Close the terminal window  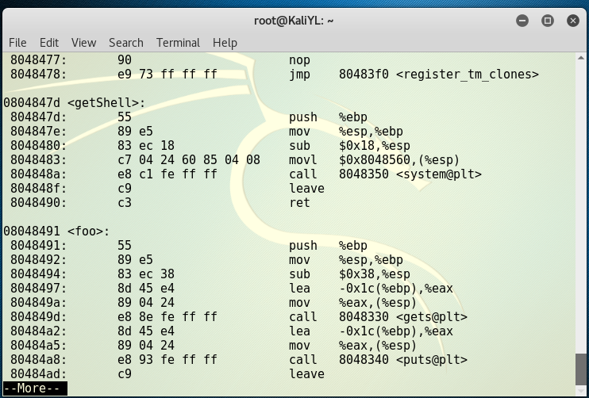573,21
